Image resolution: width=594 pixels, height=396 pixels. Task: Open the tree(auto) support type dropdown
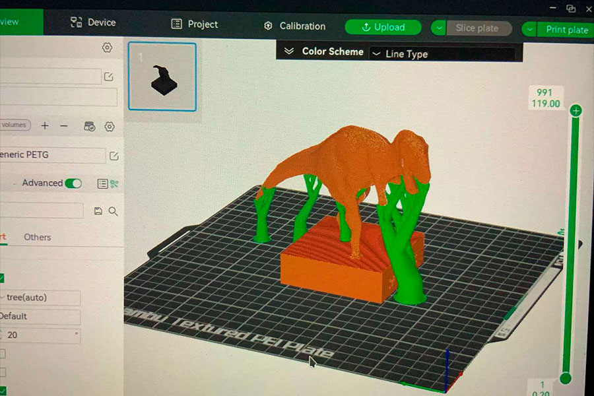(x=40, y=298)
